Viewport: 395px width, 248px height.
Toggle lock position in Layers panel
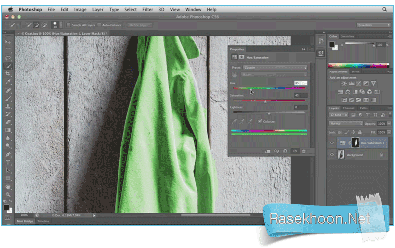pos(353,132)
